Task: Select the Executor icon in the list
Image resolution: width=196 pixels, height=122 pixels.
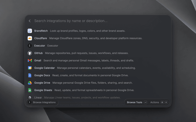Action: pyautogui.click(x=30, y=46)
